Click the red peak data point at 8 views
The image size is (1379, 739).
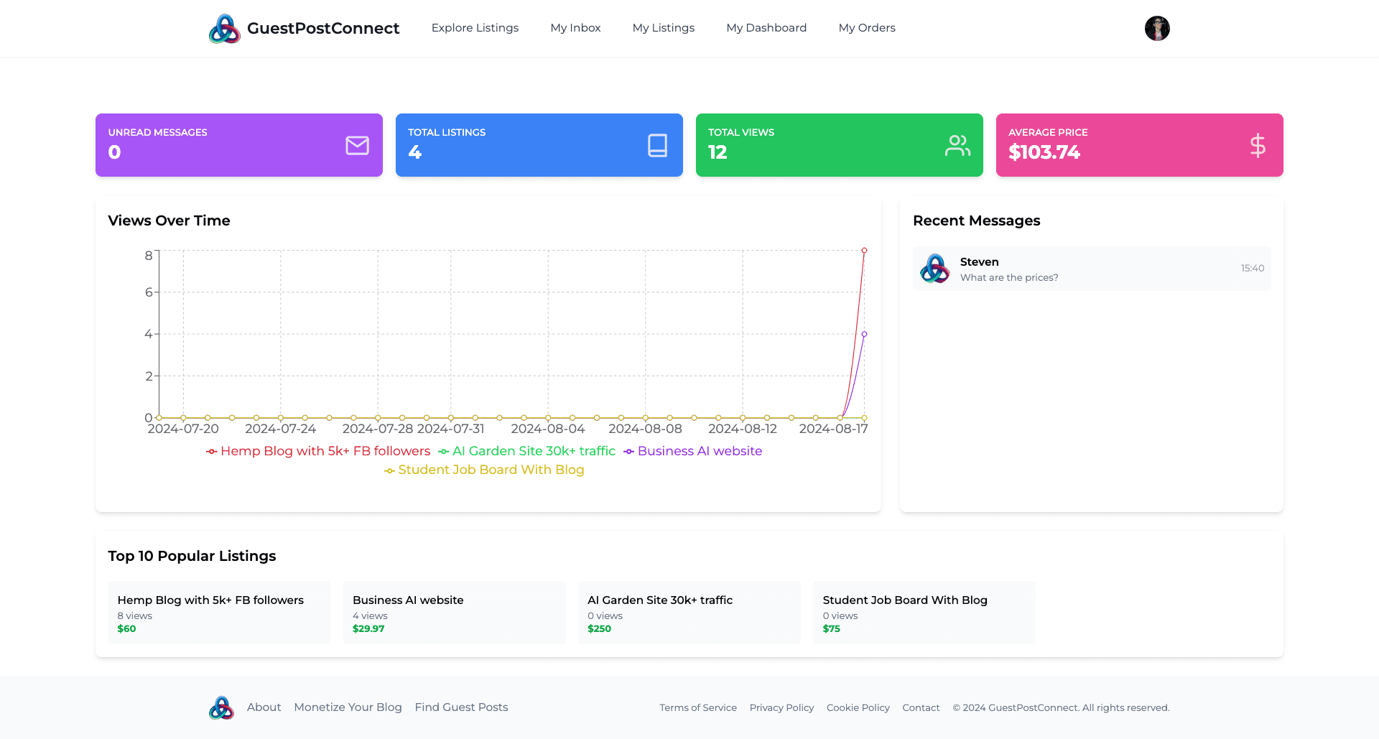pos(864,251)
